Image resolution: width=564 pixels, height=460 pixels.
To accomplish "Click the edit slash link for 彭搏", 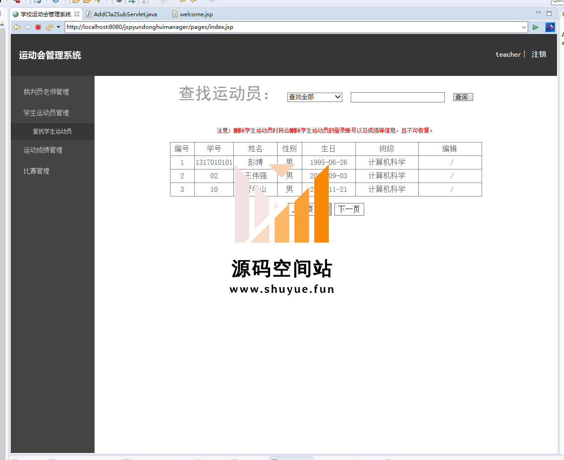I will pos(451,162).
